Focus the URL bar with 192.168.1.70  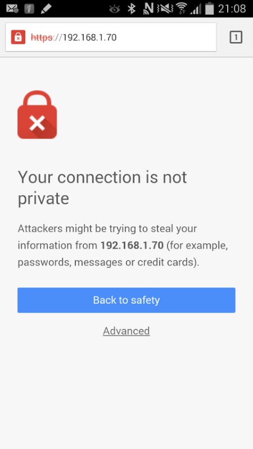tap(111, 37)
